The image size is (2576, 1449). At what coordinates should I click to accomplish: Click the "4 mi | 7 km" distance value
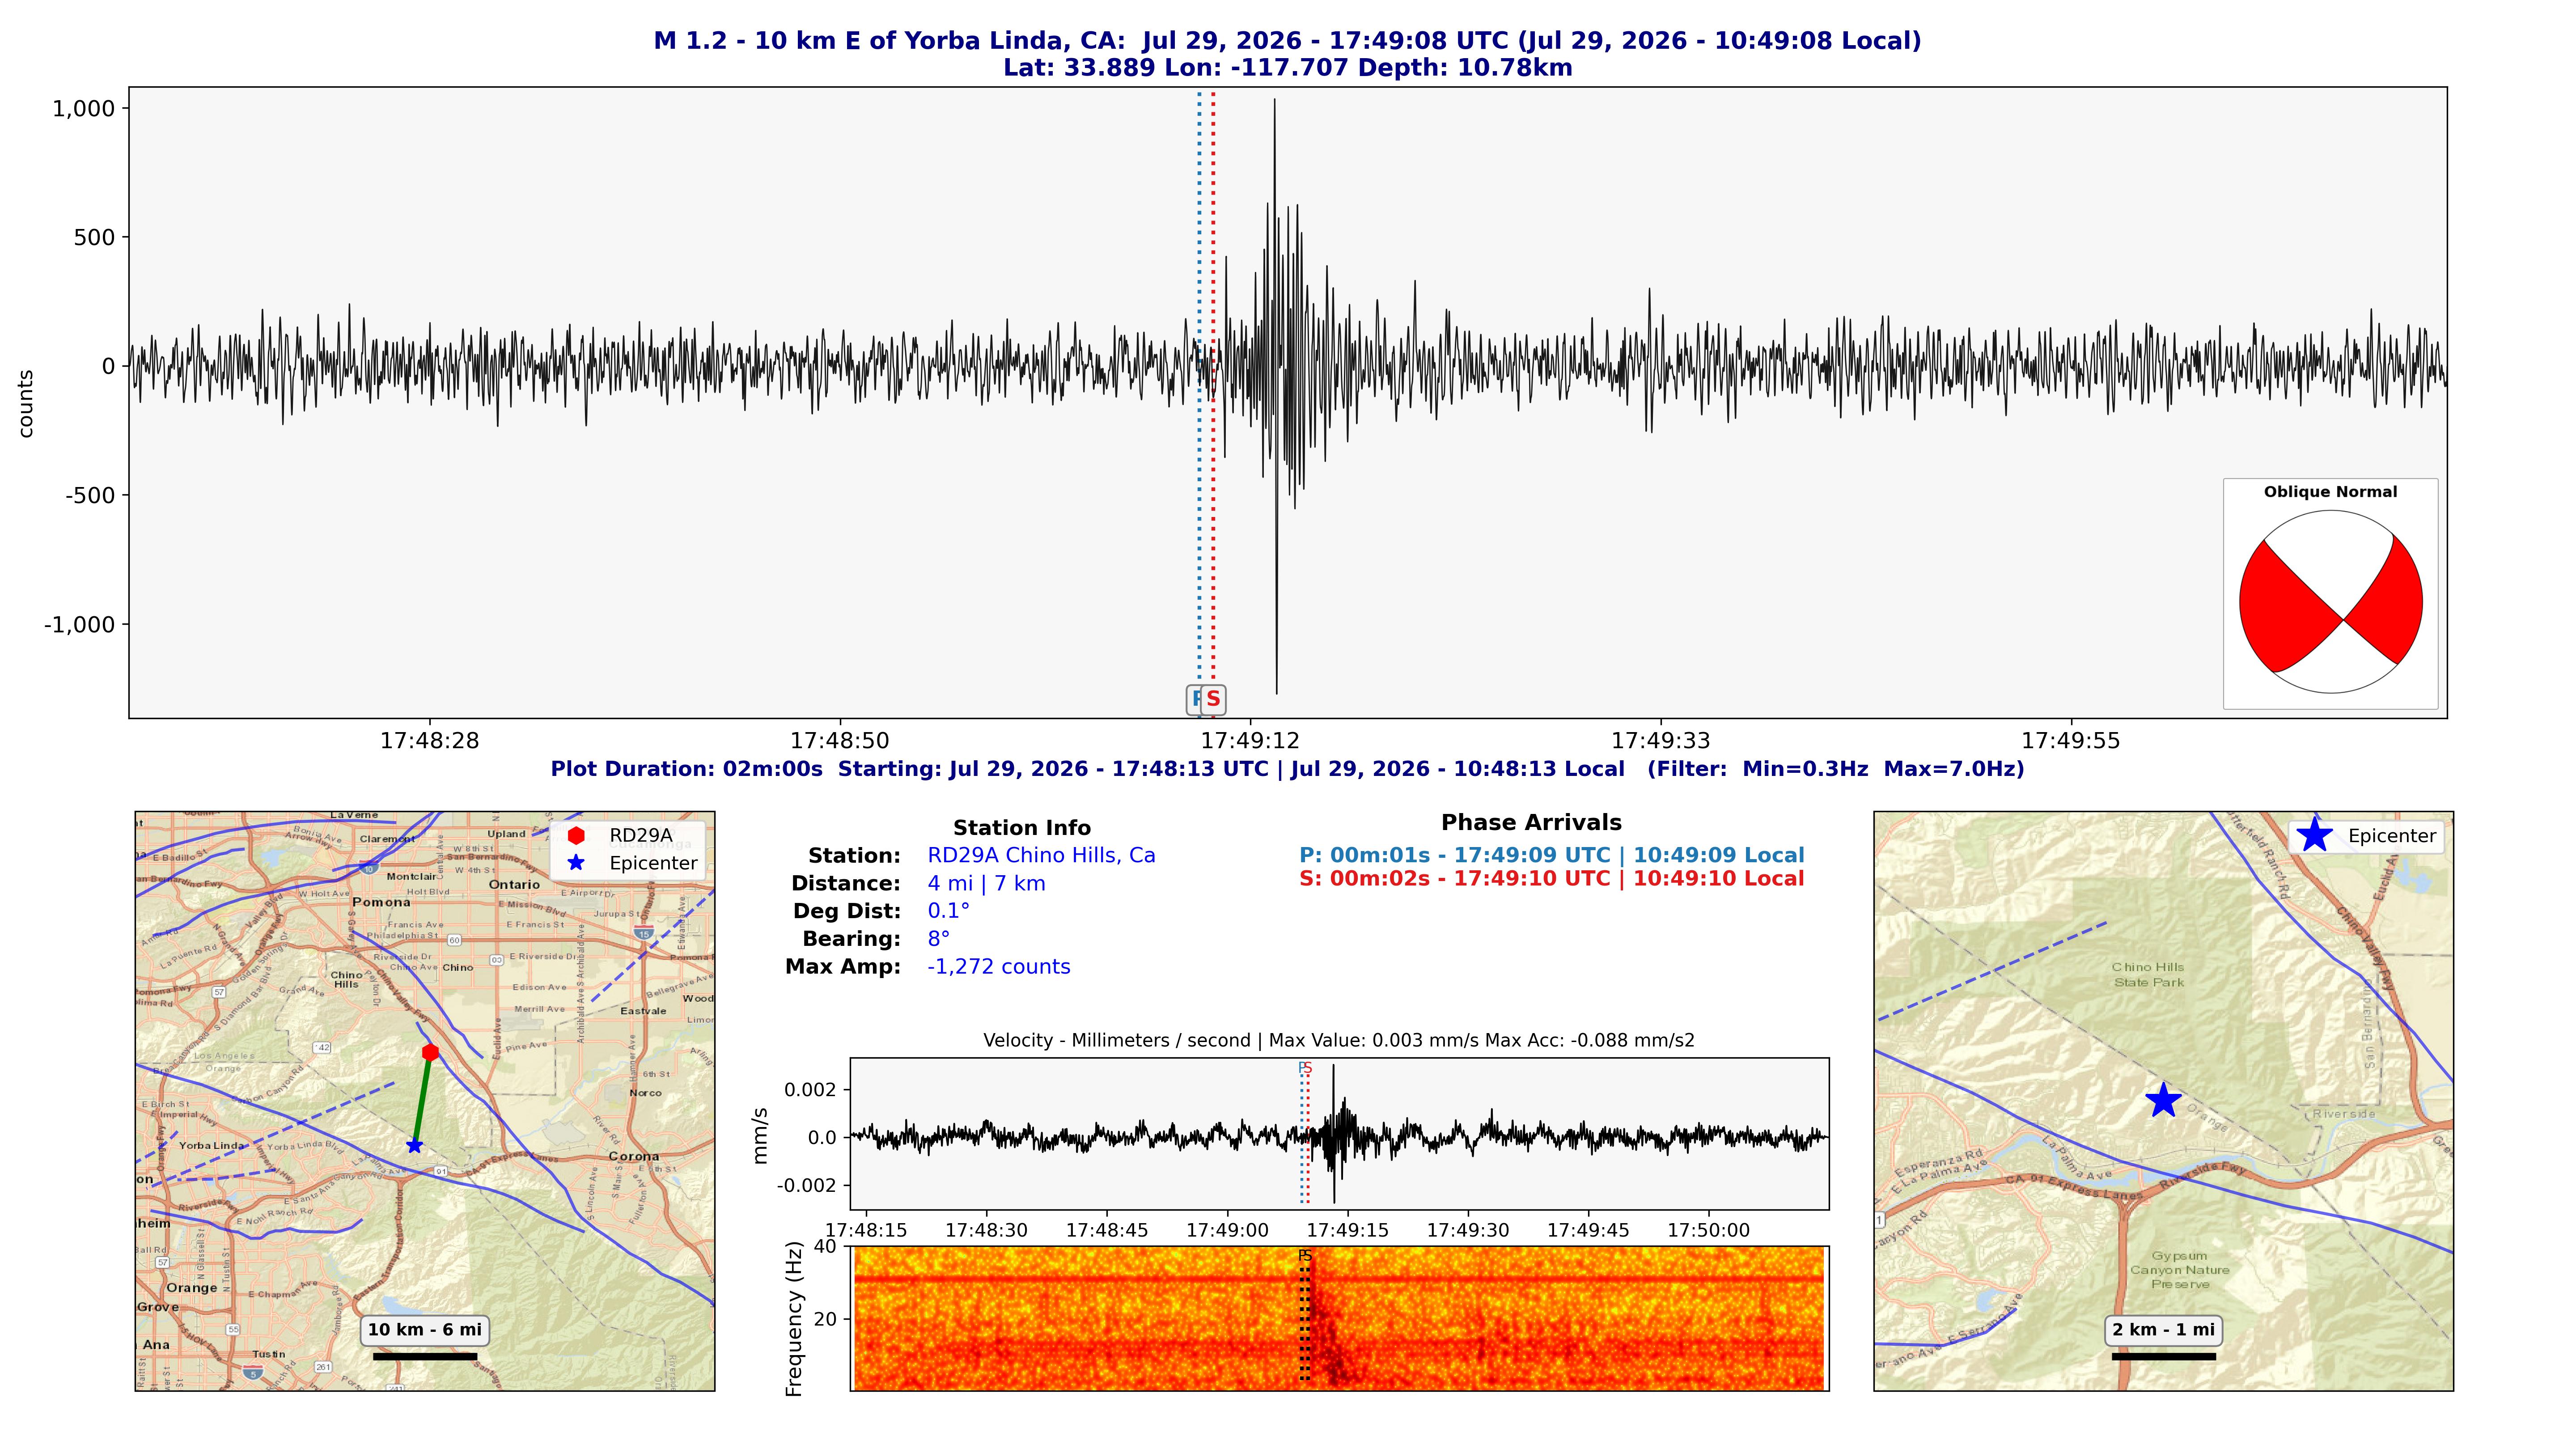pyautogui.click(x=986, y=884)
